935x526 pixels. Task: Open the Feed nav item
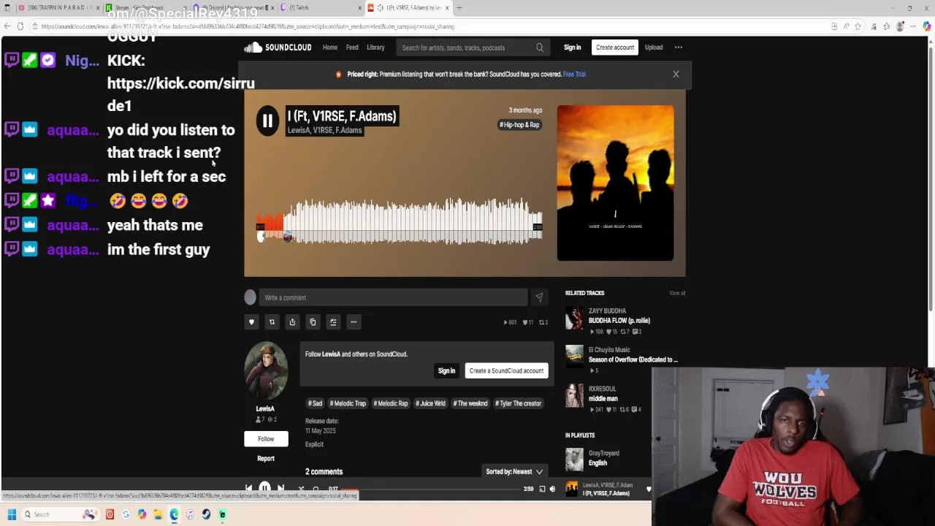coord(352,47)
